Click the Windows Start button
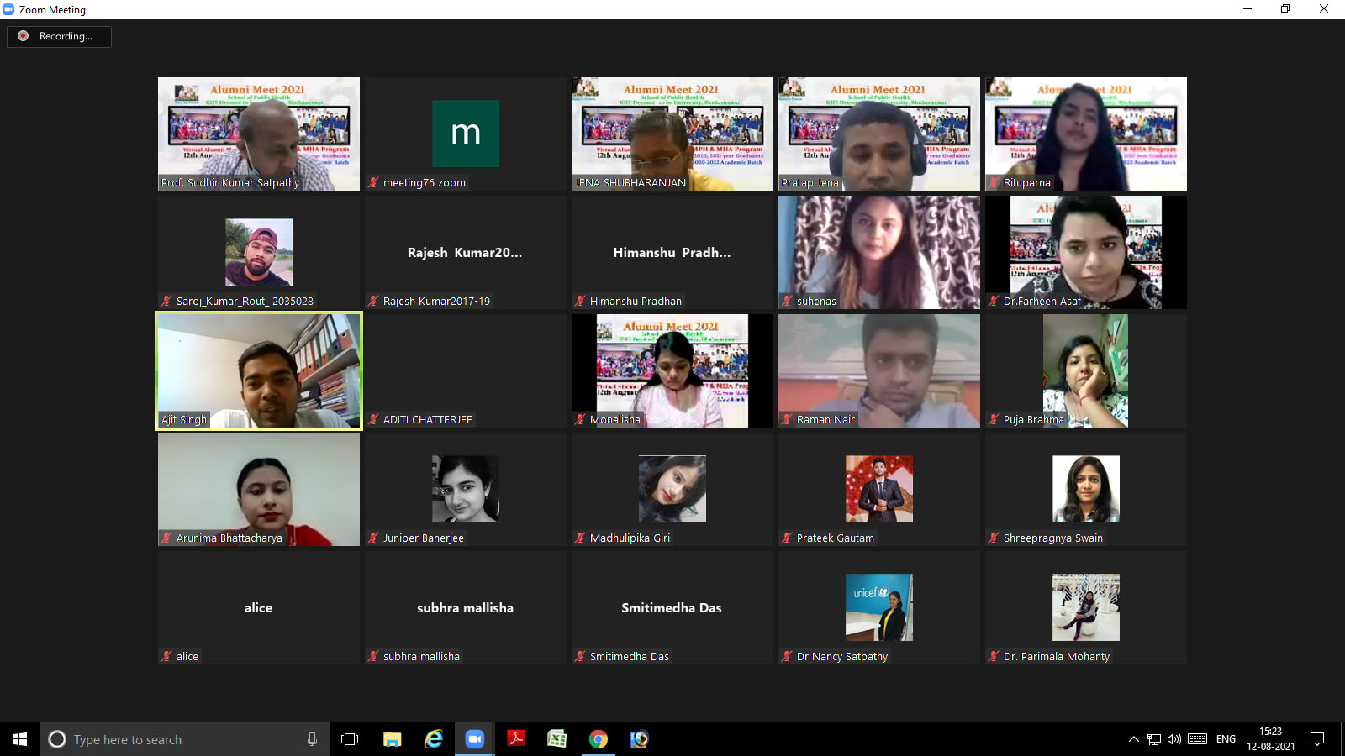 pos(20,739)
